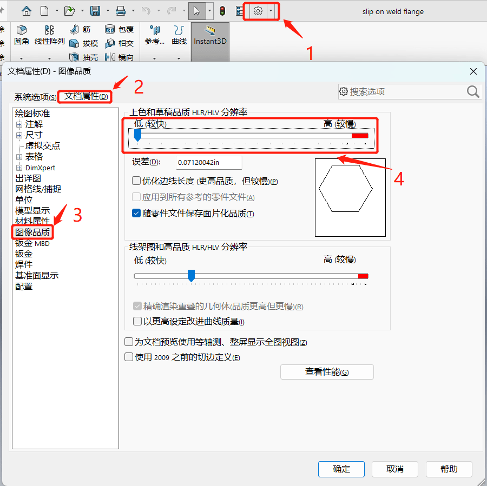Click the 确定 button
Image resolution: width=487 pixels, height=486 pixels.
pyautogui.click(x=341, y=469)
